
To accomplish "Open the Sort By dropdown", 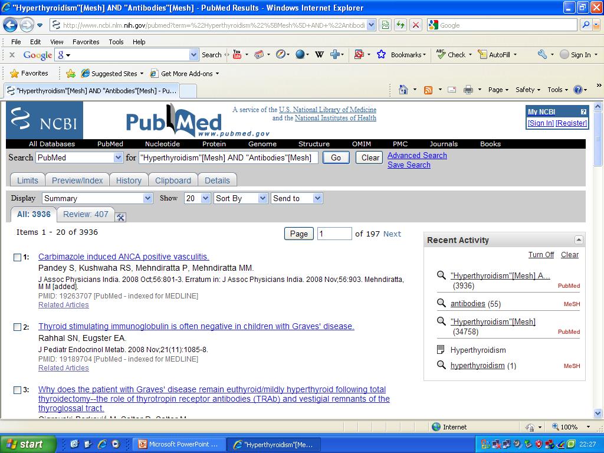I will click(241, 198).
